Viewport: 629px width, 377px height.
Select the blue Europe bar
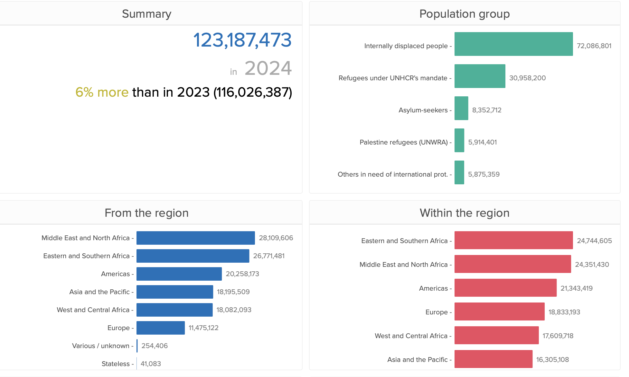[x=160, y=328]
